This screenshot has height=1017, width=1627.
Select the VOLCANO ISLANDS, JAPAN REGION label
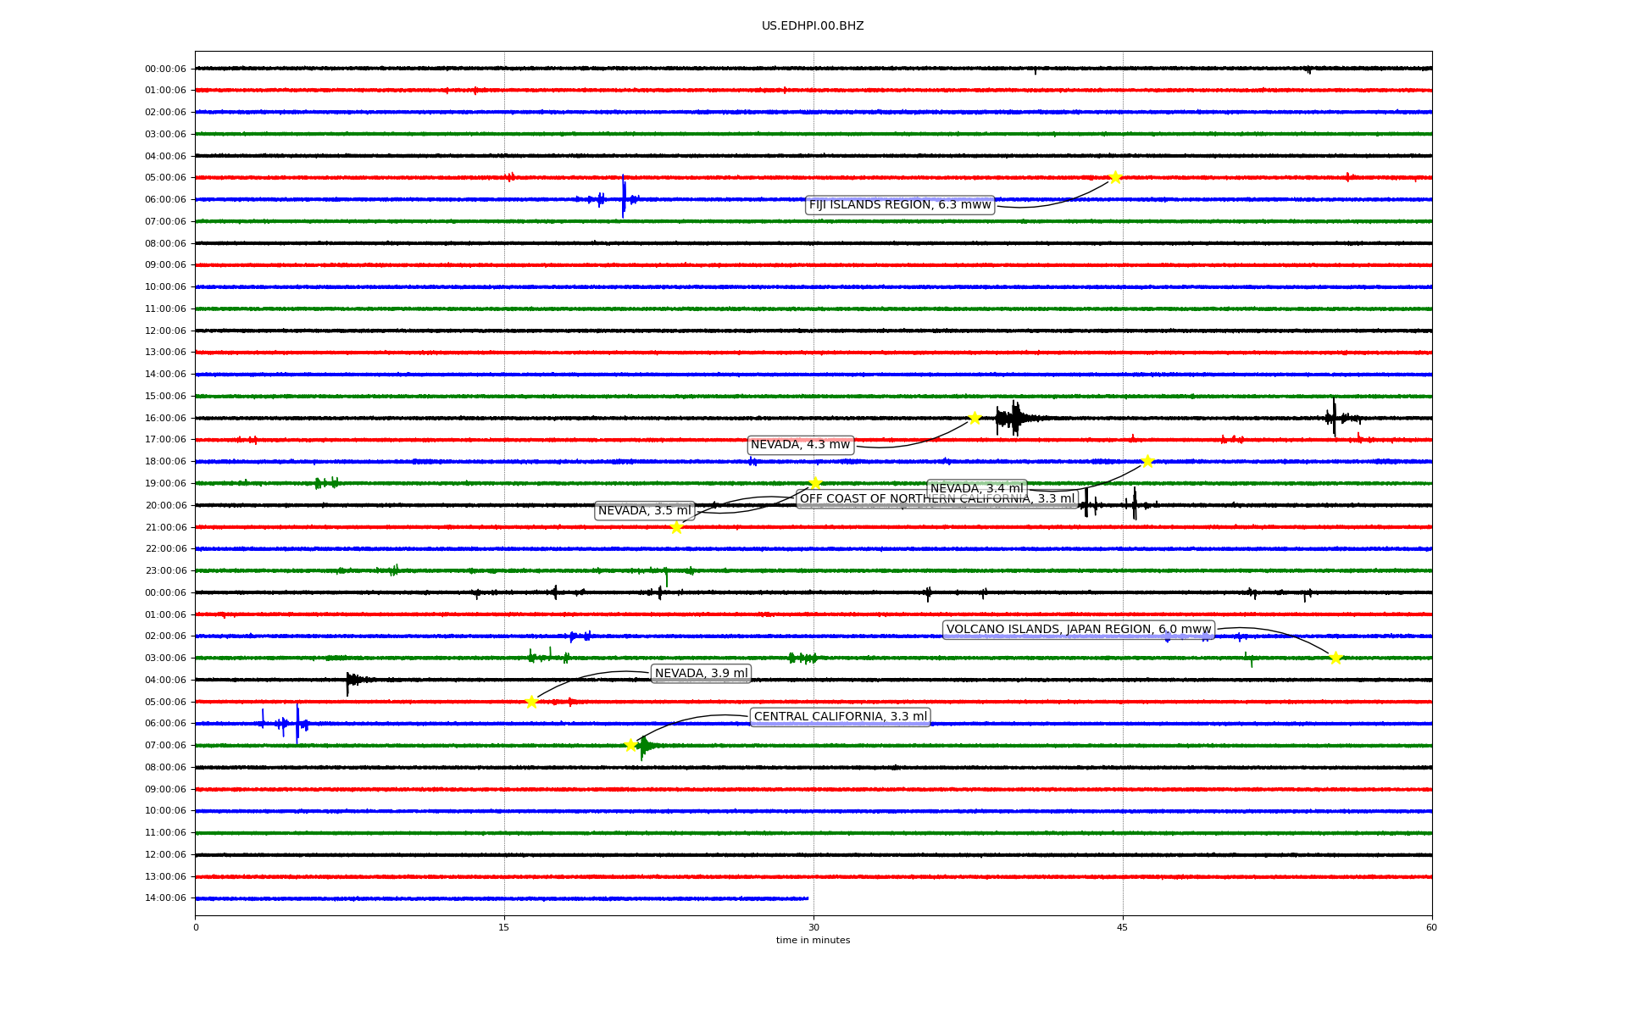click(1078, 630)
